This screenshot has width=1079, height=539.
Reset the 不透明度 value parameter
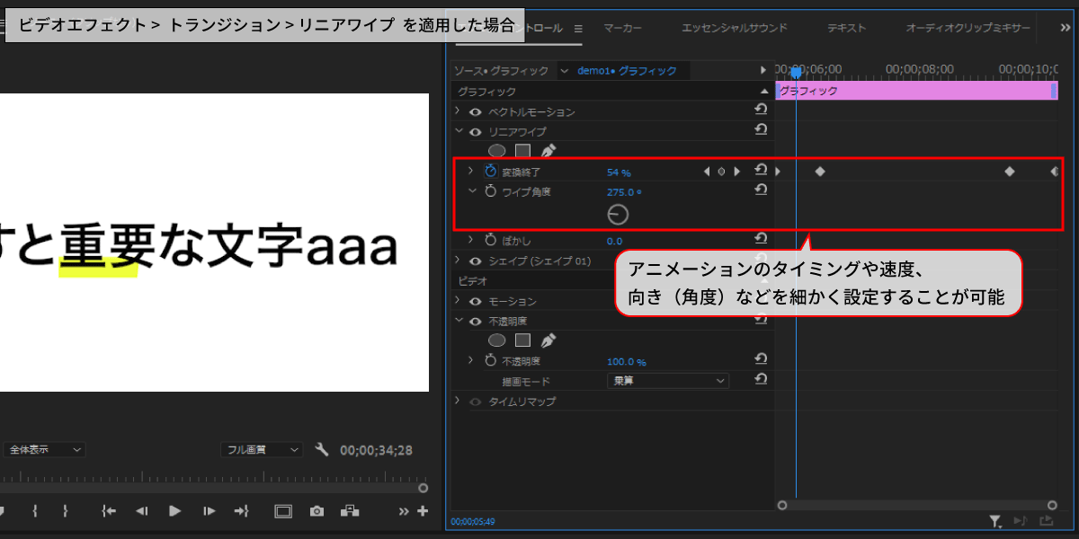[761, 359]
